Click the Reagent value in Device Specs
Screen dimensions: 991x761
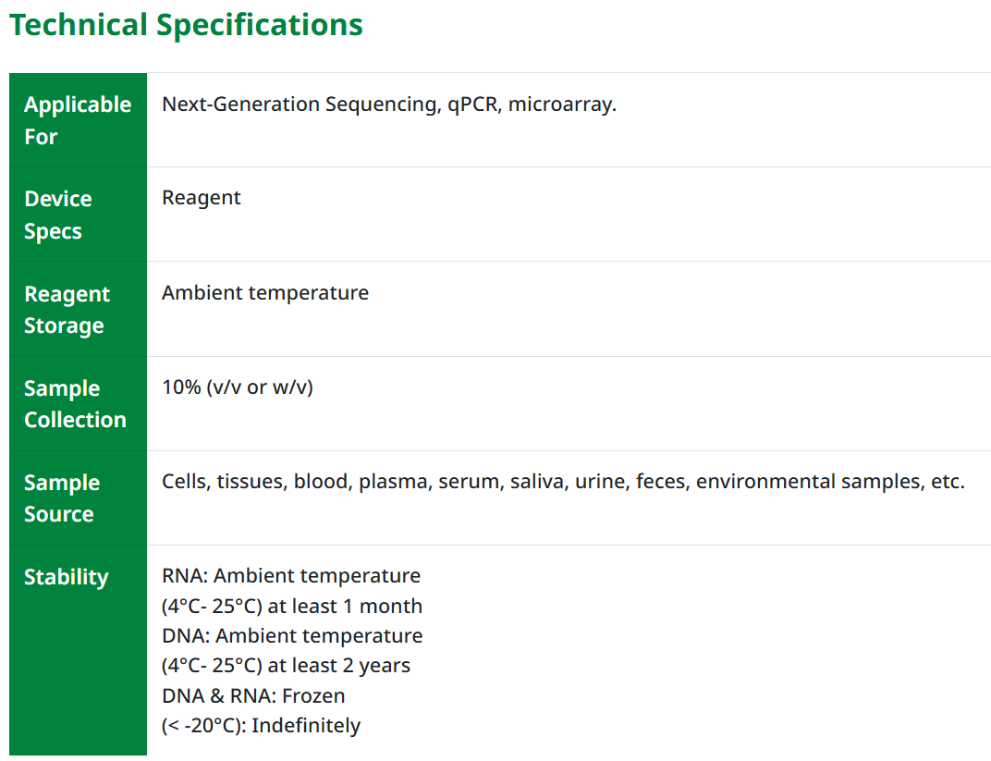(201, 198)
